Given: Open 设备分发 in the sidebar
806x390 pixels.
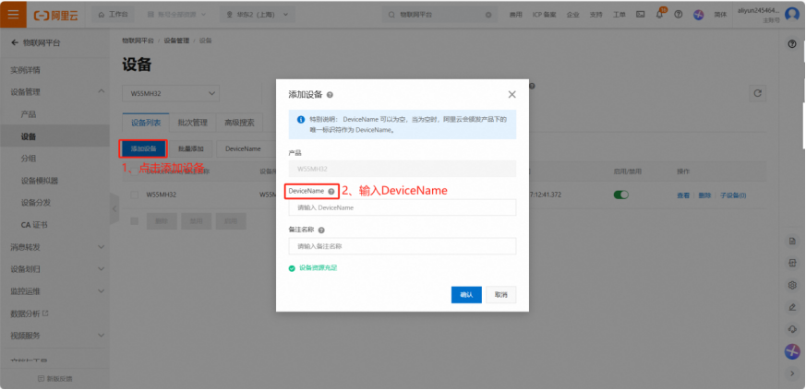Looking at the screenshot, I should click(35, 203).
